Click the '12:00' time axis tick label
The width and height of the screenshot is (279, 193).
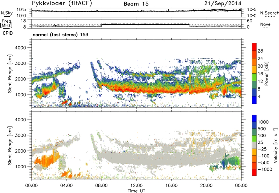136,186
